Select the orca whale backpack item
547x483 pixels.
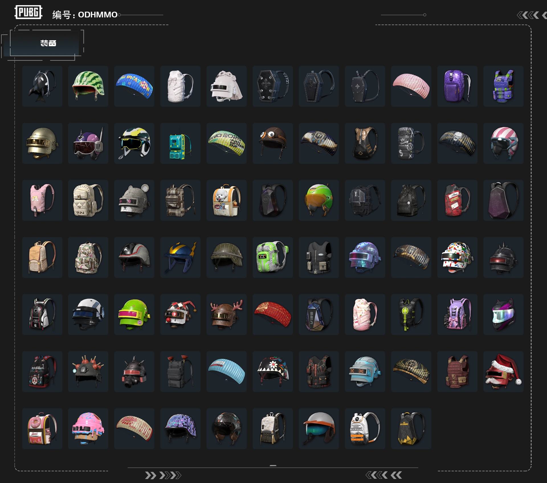42,86
